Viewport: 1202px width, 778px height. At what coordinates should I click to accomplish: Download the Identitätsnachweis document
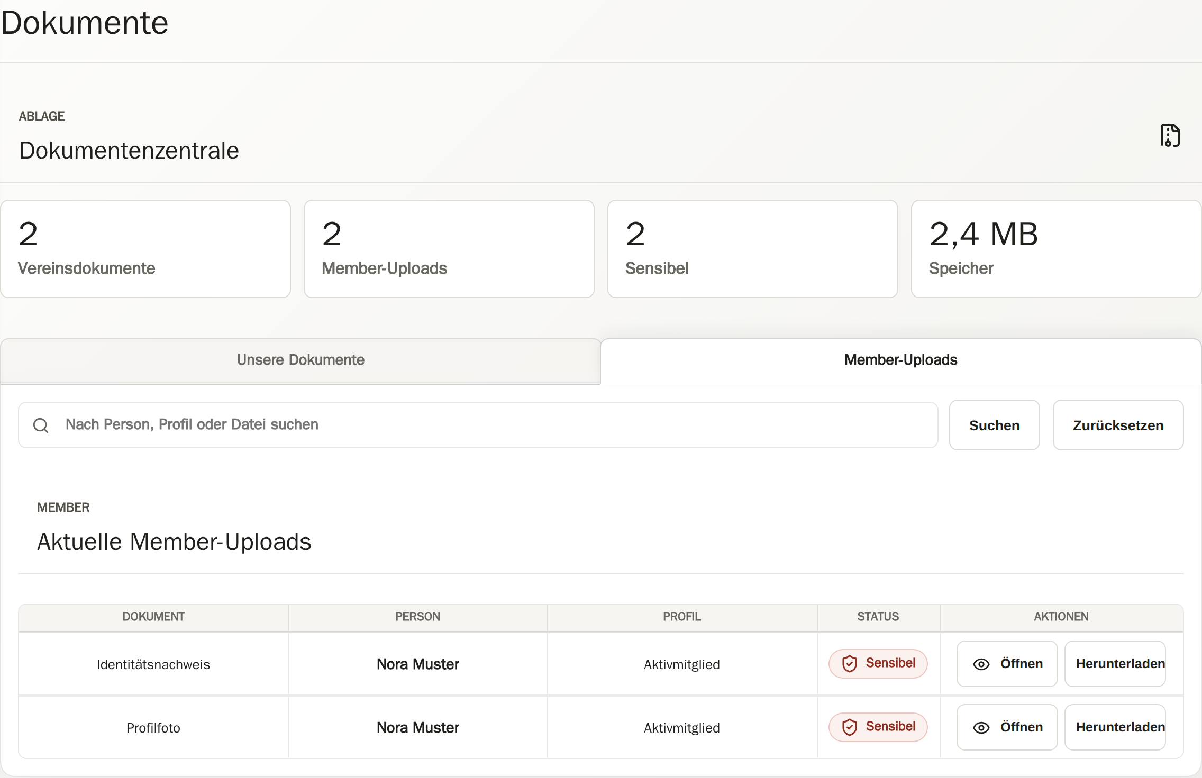[x=1115, y=664]
